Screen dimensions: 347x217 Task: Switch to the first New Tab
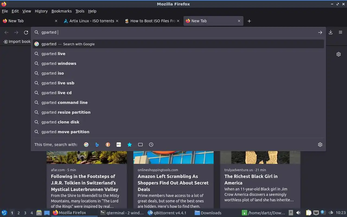[30, 21]
